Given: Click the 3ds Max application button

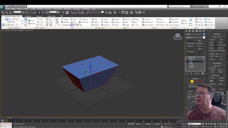Looking at the screenshot, I should [2, 7].
